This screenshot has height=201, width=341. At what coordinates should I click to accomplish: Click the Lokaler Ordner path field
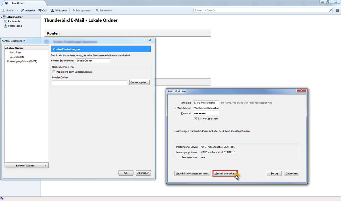89,83
